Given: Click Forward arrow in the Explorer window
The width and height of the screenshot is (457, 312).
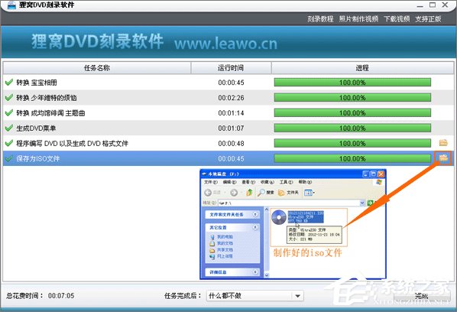Looking at the screenshot, I should click(234, 193).
